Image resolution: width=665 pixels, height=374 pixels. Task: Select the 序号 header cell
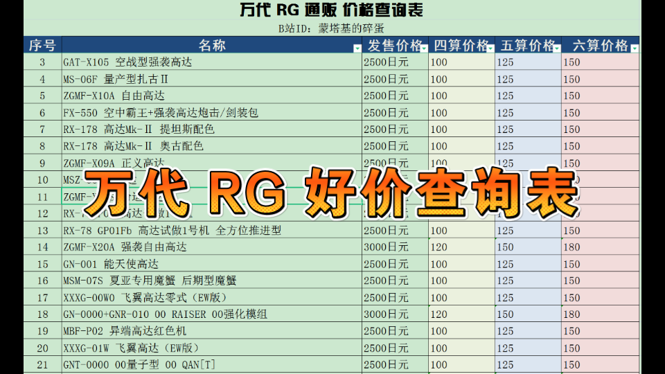(x=42, y=45)
